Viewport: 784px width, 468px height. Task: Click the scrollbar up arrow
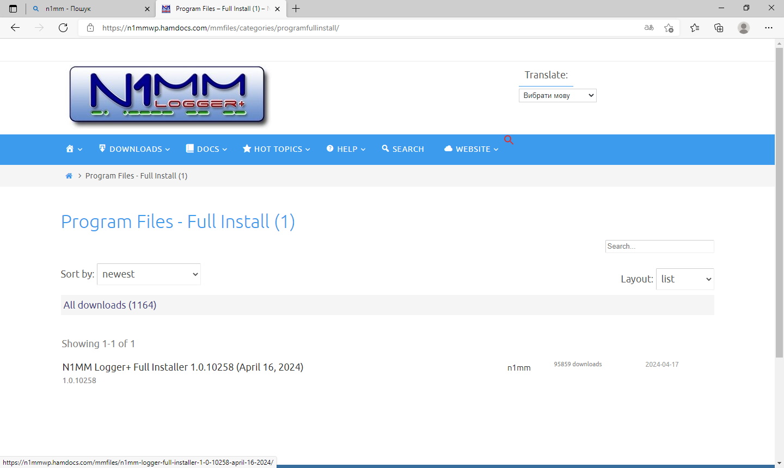point(780,43)
